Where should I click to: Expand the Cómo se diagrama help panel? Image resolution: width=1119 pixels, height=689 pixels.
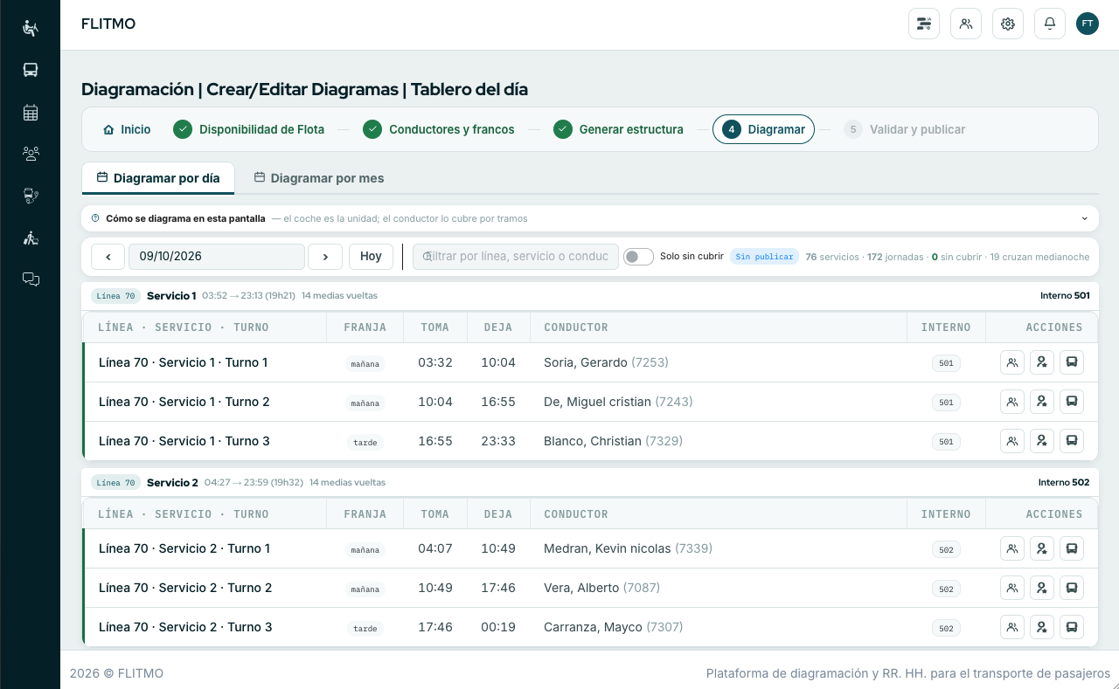590,218
